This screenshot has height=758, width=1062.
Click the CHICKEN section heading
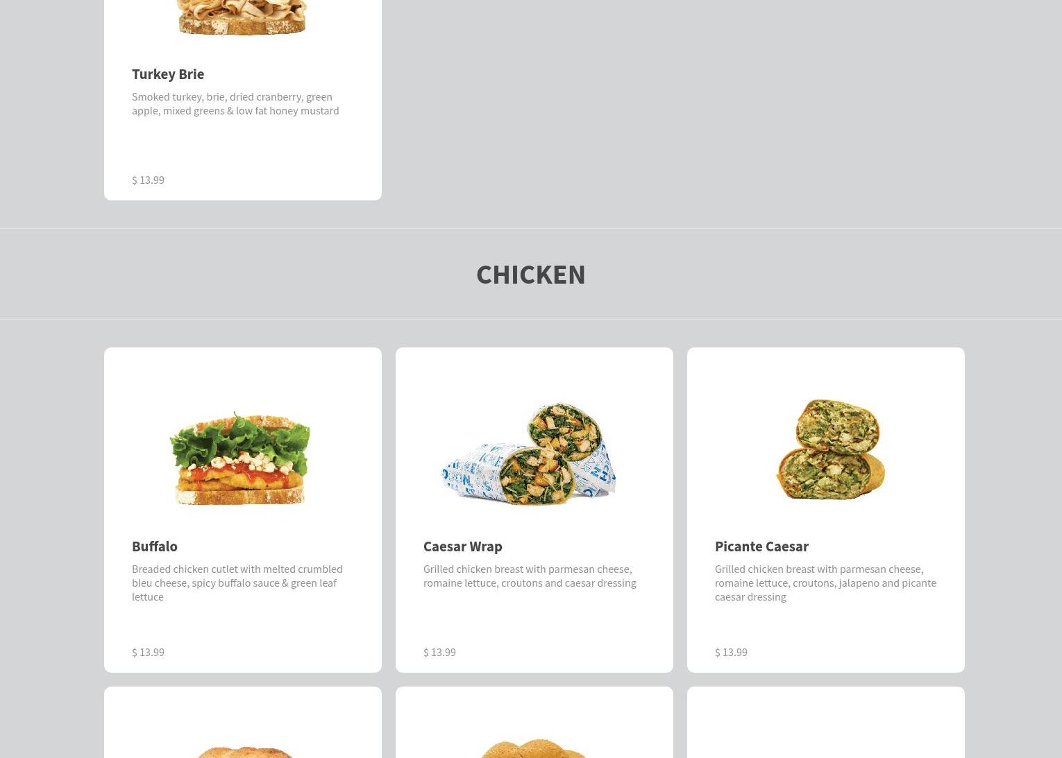531,275
